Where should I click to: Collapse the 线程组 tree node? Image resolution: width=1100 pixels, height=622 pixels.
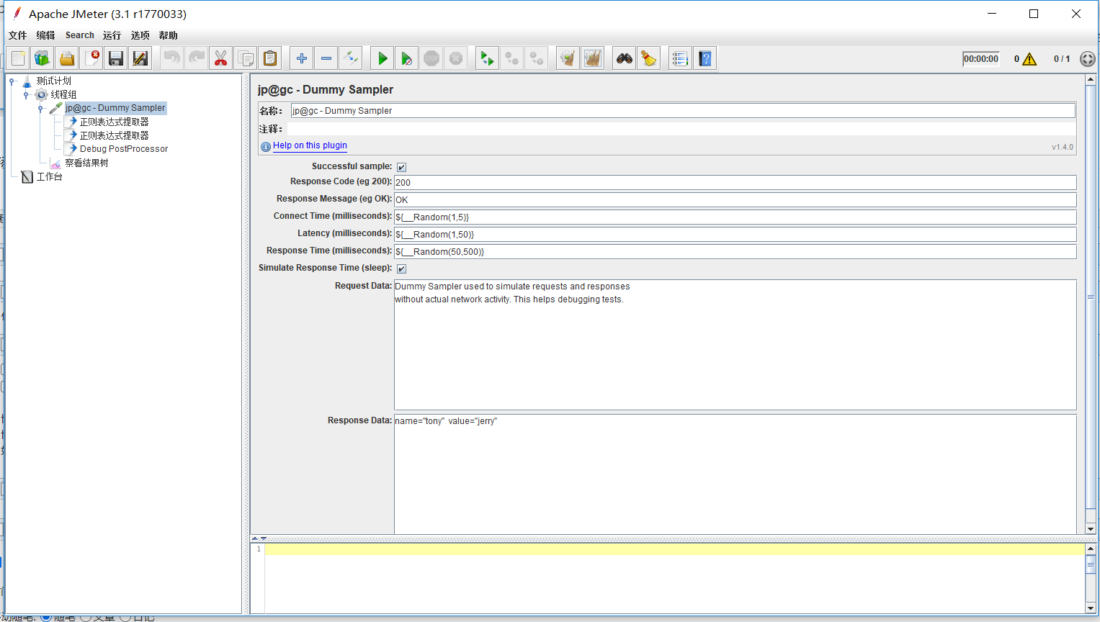click(26, 95)
